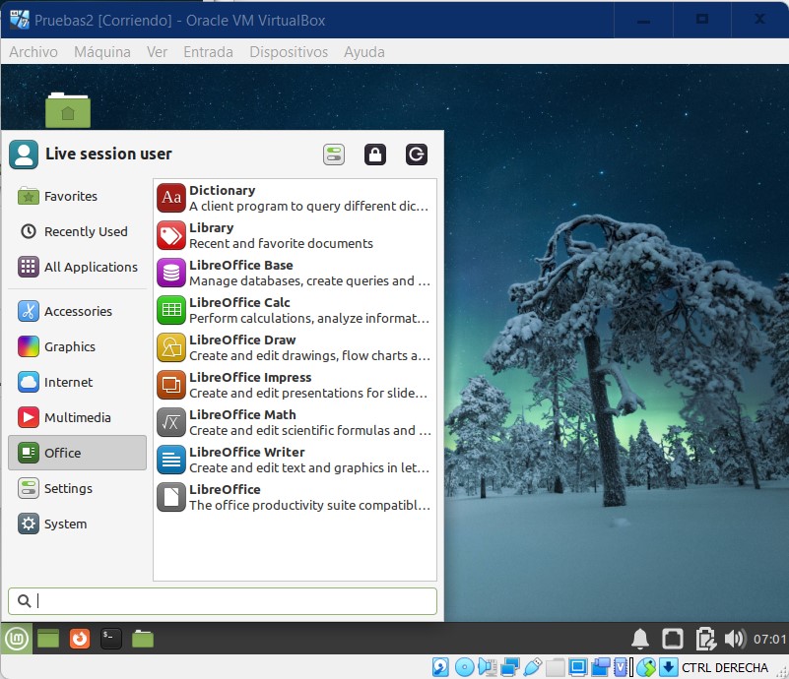
Task: Click the volume icon in system tray
Action: click(735, 639)
